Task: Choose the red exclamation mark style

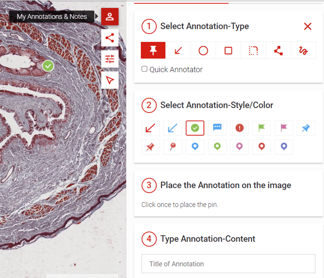Action: coord(240,128)
